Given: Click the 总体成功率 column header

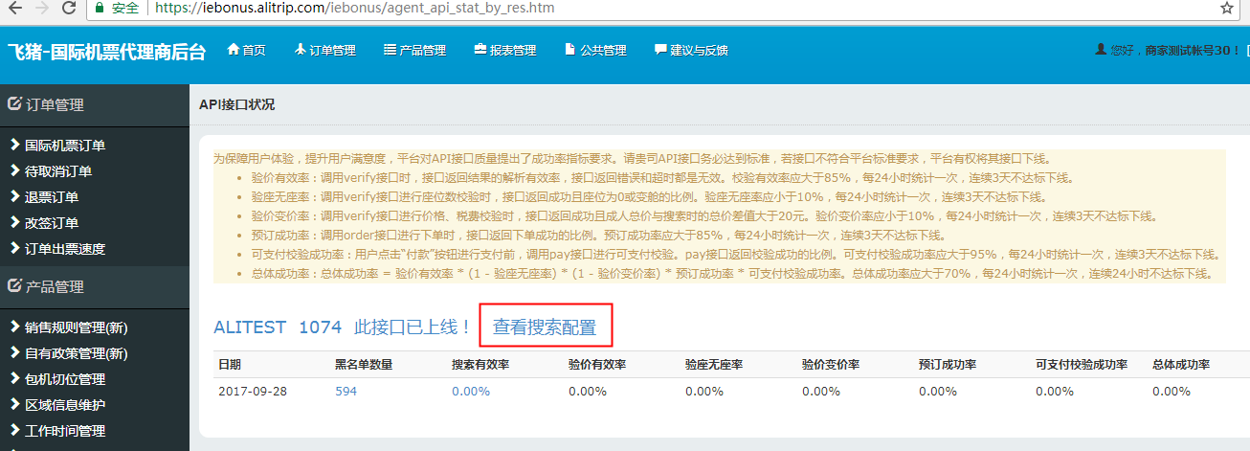Looking at the screenshot, I should [x=1181, y=365].
